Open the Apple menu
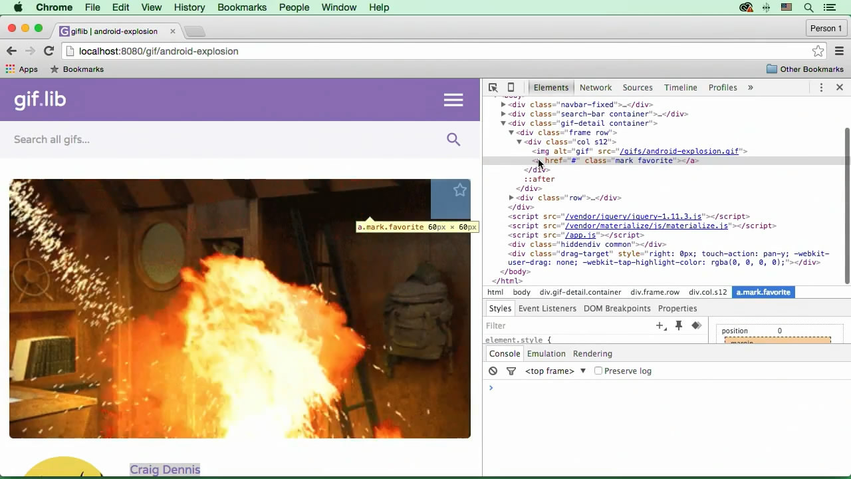This screenshot has width=851, height=479. (x=18, y=7)
